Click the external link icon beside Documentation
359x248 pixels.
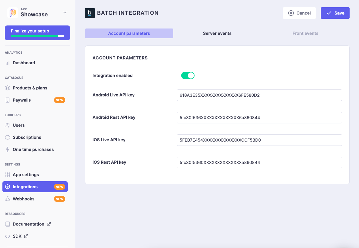49,224
